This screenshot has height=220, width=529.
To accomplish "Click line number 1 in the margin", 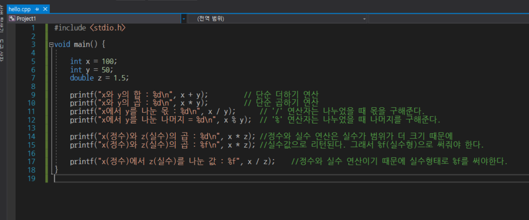I will (x=33, y=28).
